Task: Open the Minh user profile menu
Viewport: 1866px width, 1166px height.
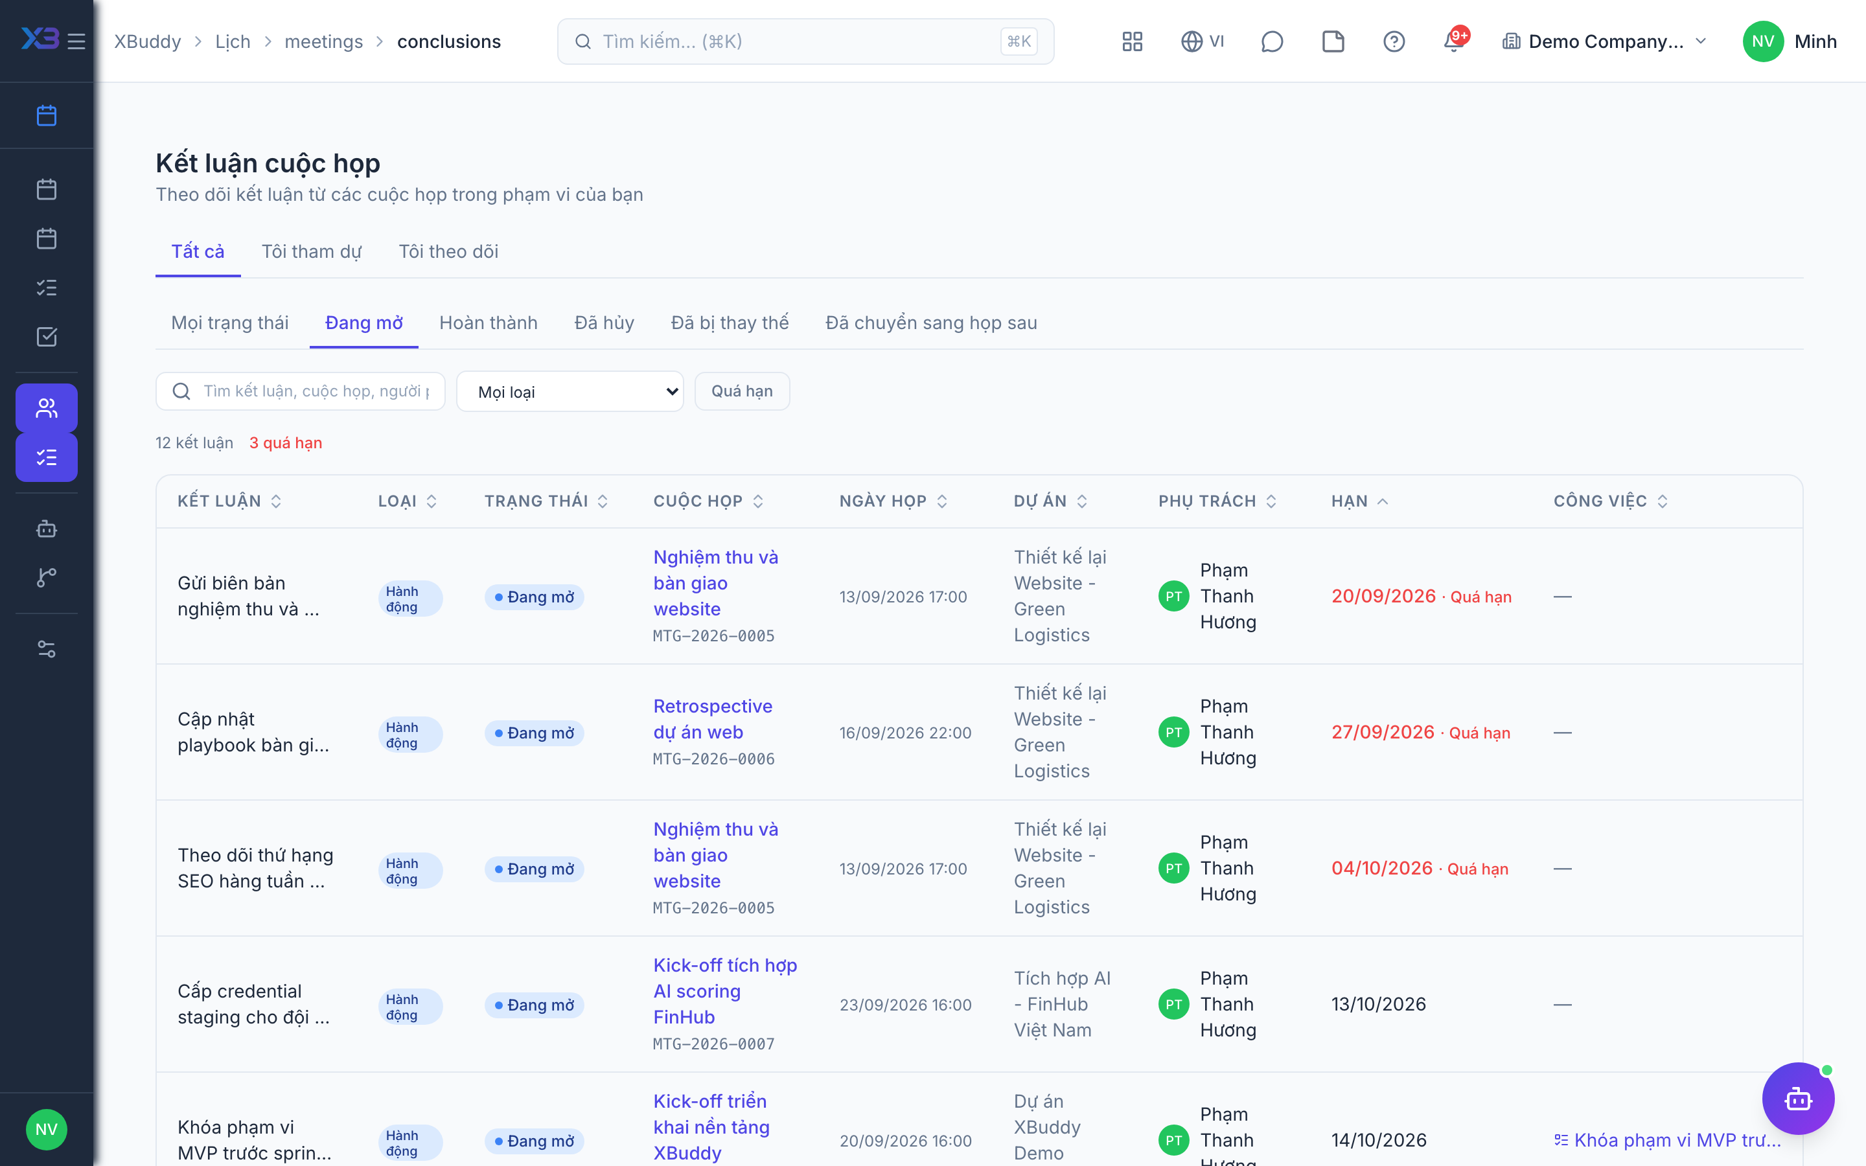Action: (x=1790, y=41)
